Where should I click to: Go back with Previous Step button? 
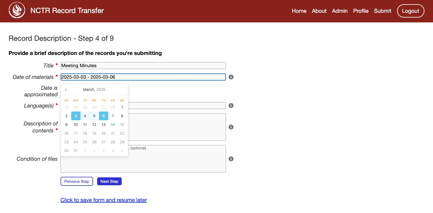click(x=77, y=181)
